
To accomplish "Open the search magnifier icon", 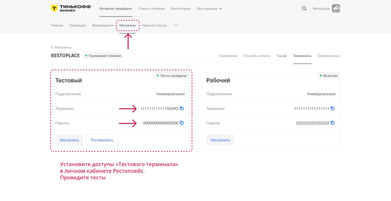I will (304, 8).
